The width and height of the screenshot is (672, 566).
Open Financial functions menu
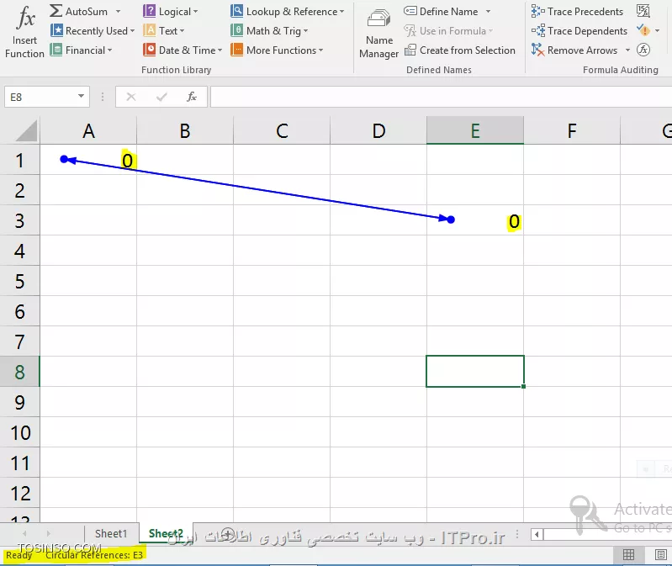[81, 50]
